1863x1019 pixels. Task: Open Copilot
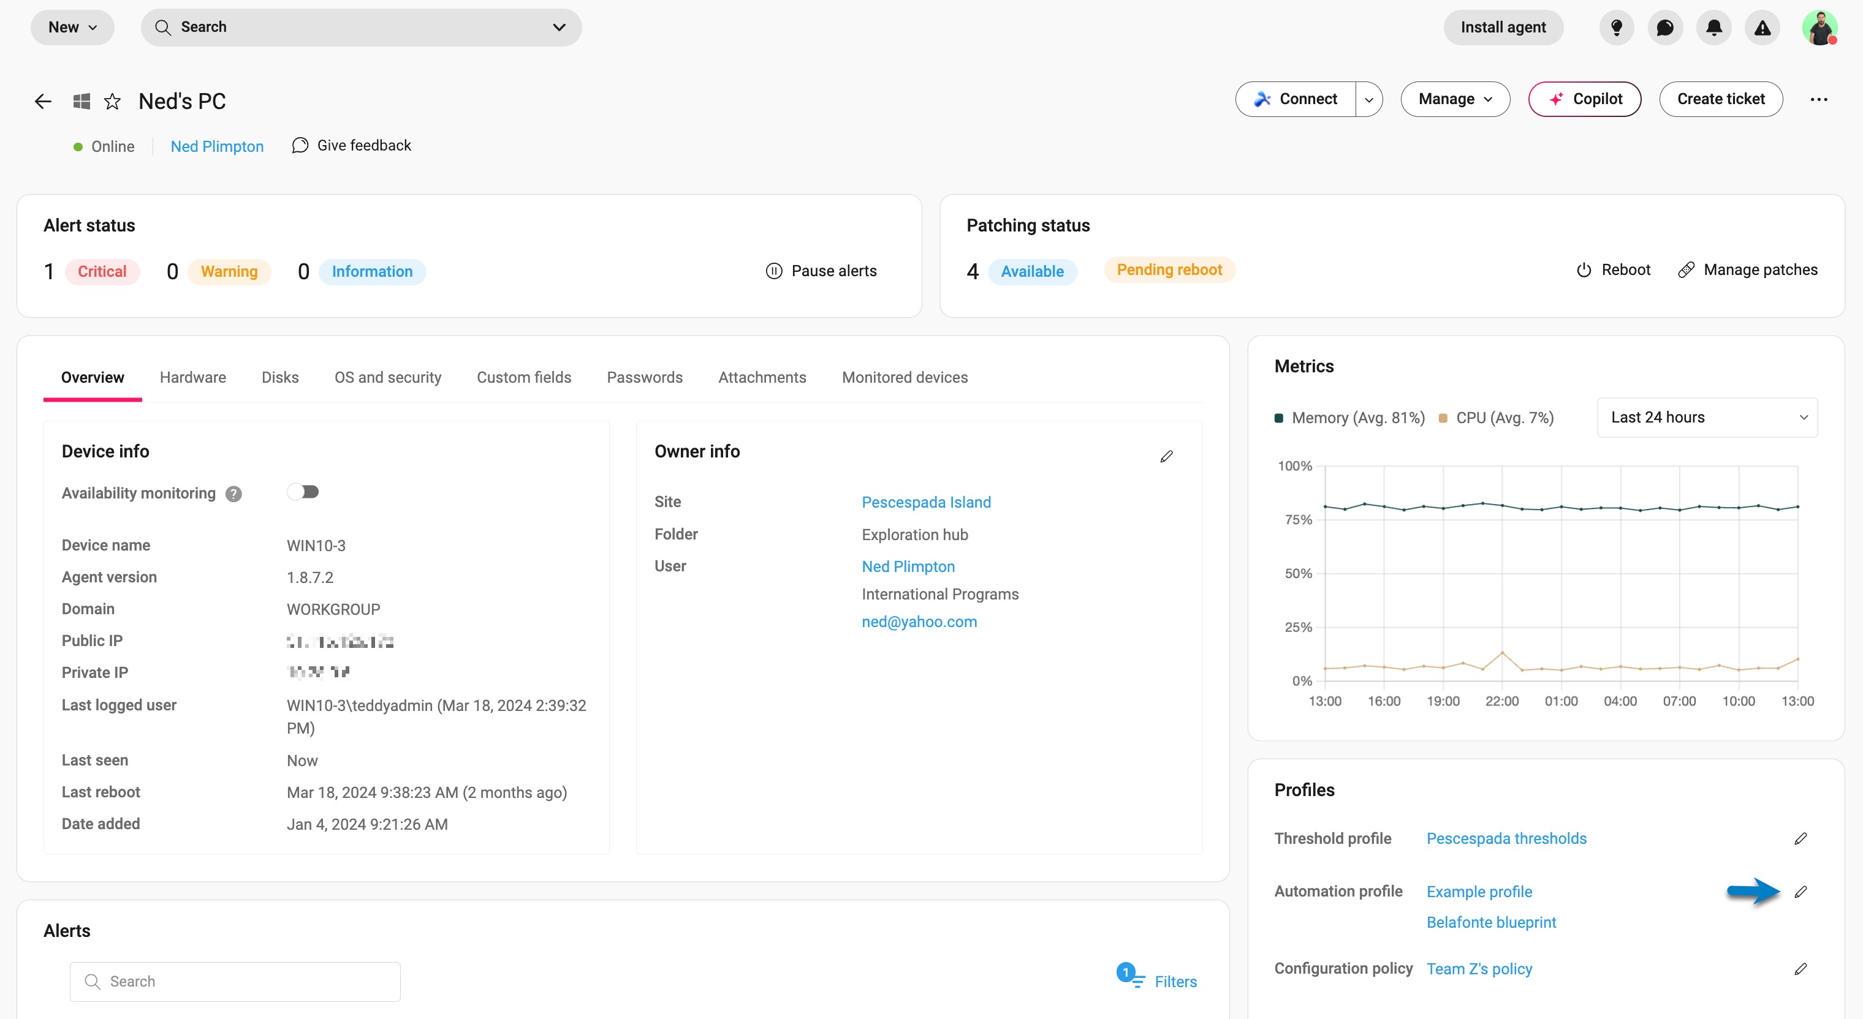1584,99
